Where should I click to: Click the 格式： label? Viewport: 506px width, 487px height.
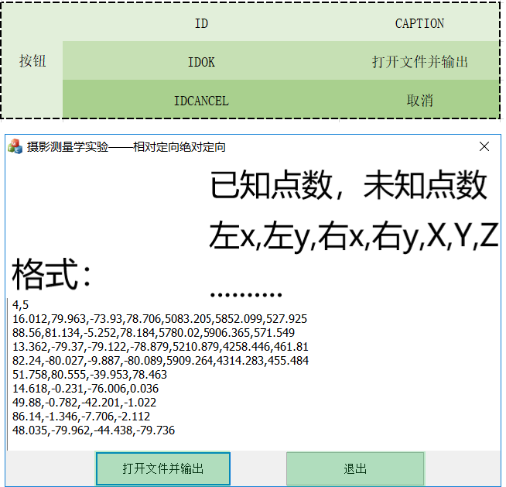52,275
